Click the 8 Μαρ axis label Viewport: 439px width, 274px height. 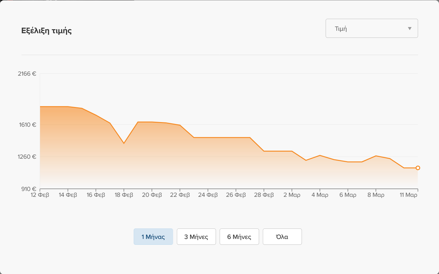(x=376, y=195)
